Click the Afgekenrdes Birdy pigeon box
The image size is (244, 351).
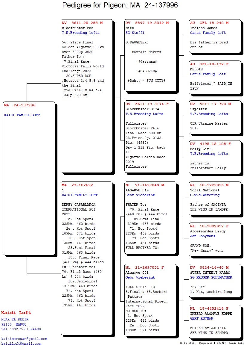point(215,239)
